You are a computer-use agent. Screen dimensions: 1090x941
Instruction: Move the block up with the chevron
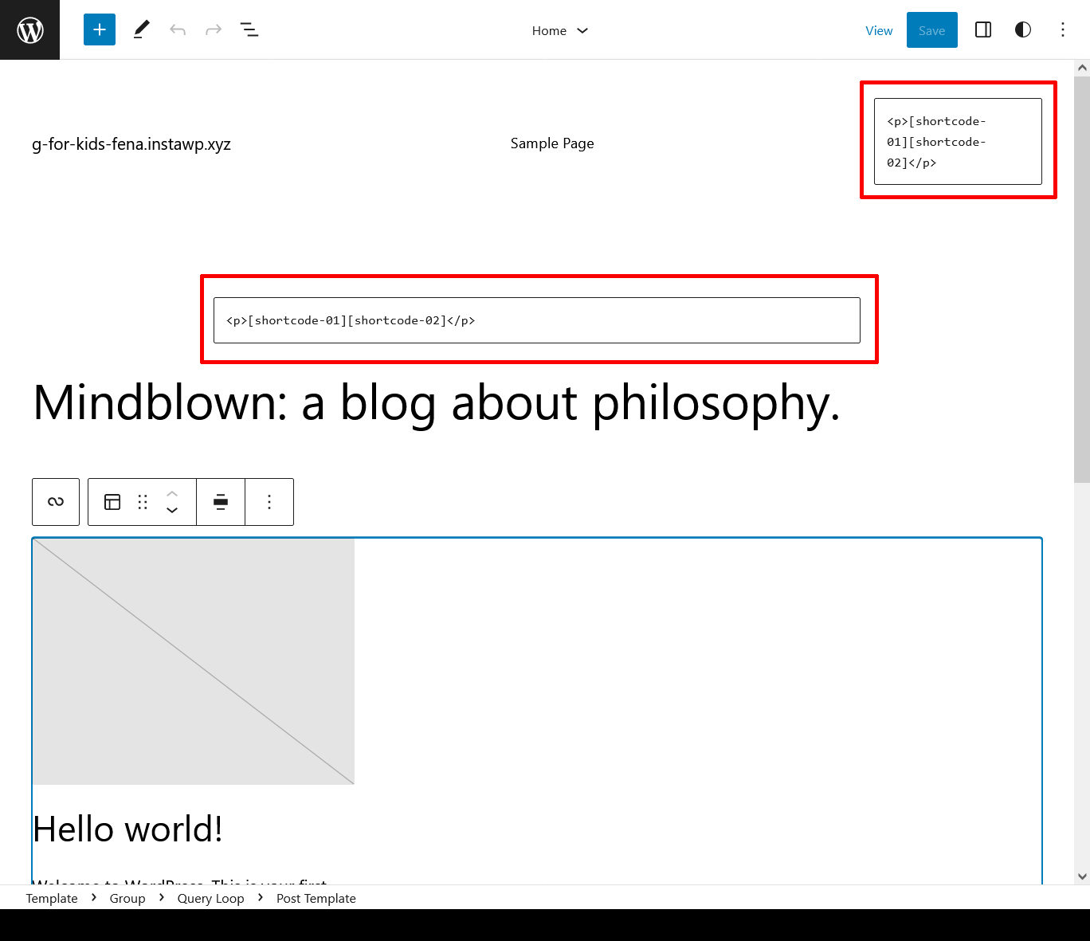pos(172,495)
